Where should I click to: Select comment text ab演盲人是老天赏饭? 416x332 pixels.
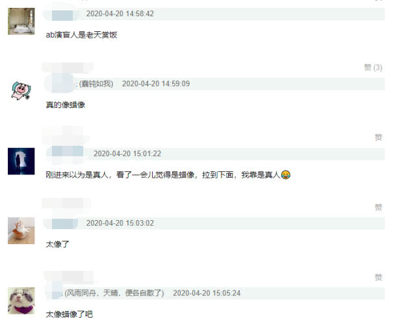pos(81,35)
